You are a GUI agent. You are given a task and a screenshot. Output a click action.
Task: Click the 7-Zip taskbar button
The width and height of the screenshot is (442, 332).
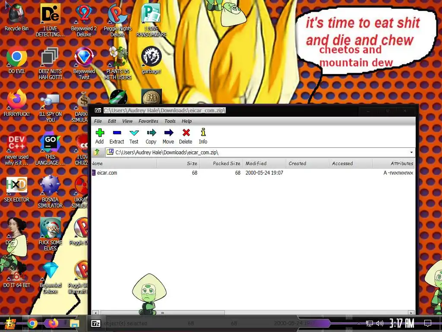tap(96, 323)
